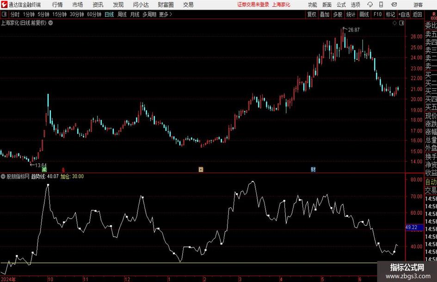The image size is (437, 282).
Task: Open the 公式 menu
Action: click(x=341, y=5)
